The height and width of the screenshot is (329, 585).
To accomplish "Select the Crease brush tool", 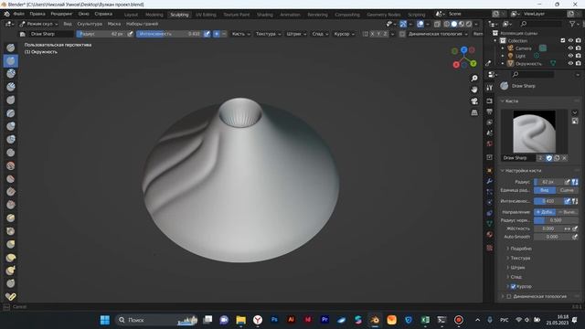I will coord(11,153).
